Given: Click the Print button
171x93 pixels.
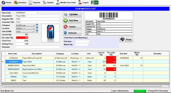Looking at the screenshot, I should tap(126, 40).
